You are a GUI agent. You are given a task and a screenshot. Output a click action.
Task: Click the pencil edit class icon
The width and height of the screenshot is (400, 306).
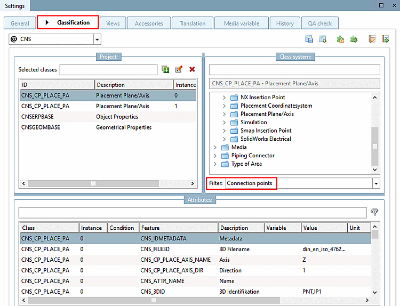tap(179, 69)
